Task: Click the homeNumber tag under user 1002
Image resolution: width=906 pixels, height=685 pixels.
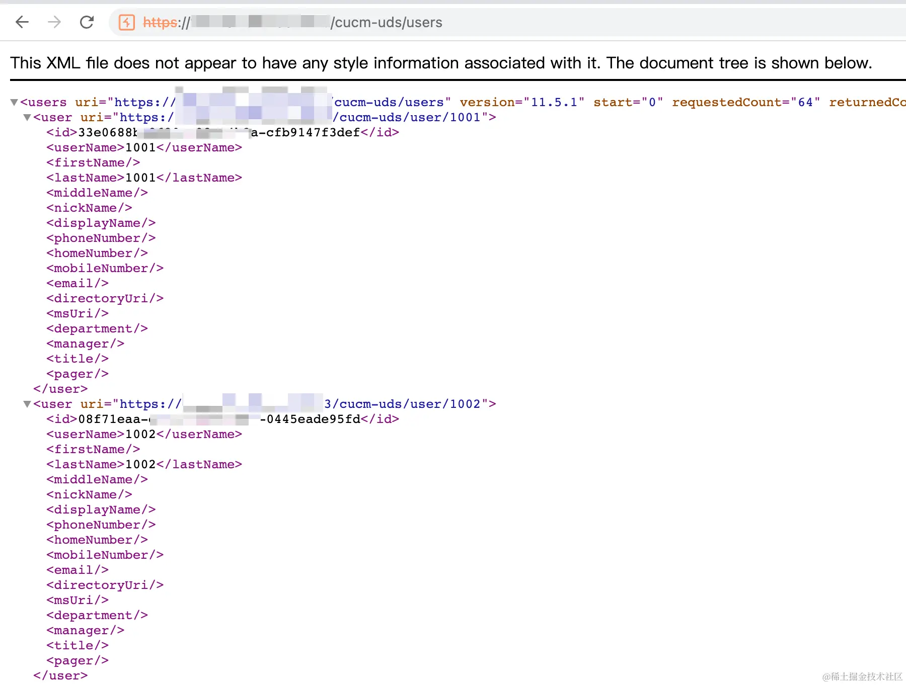Action: [x=97, y=540]
